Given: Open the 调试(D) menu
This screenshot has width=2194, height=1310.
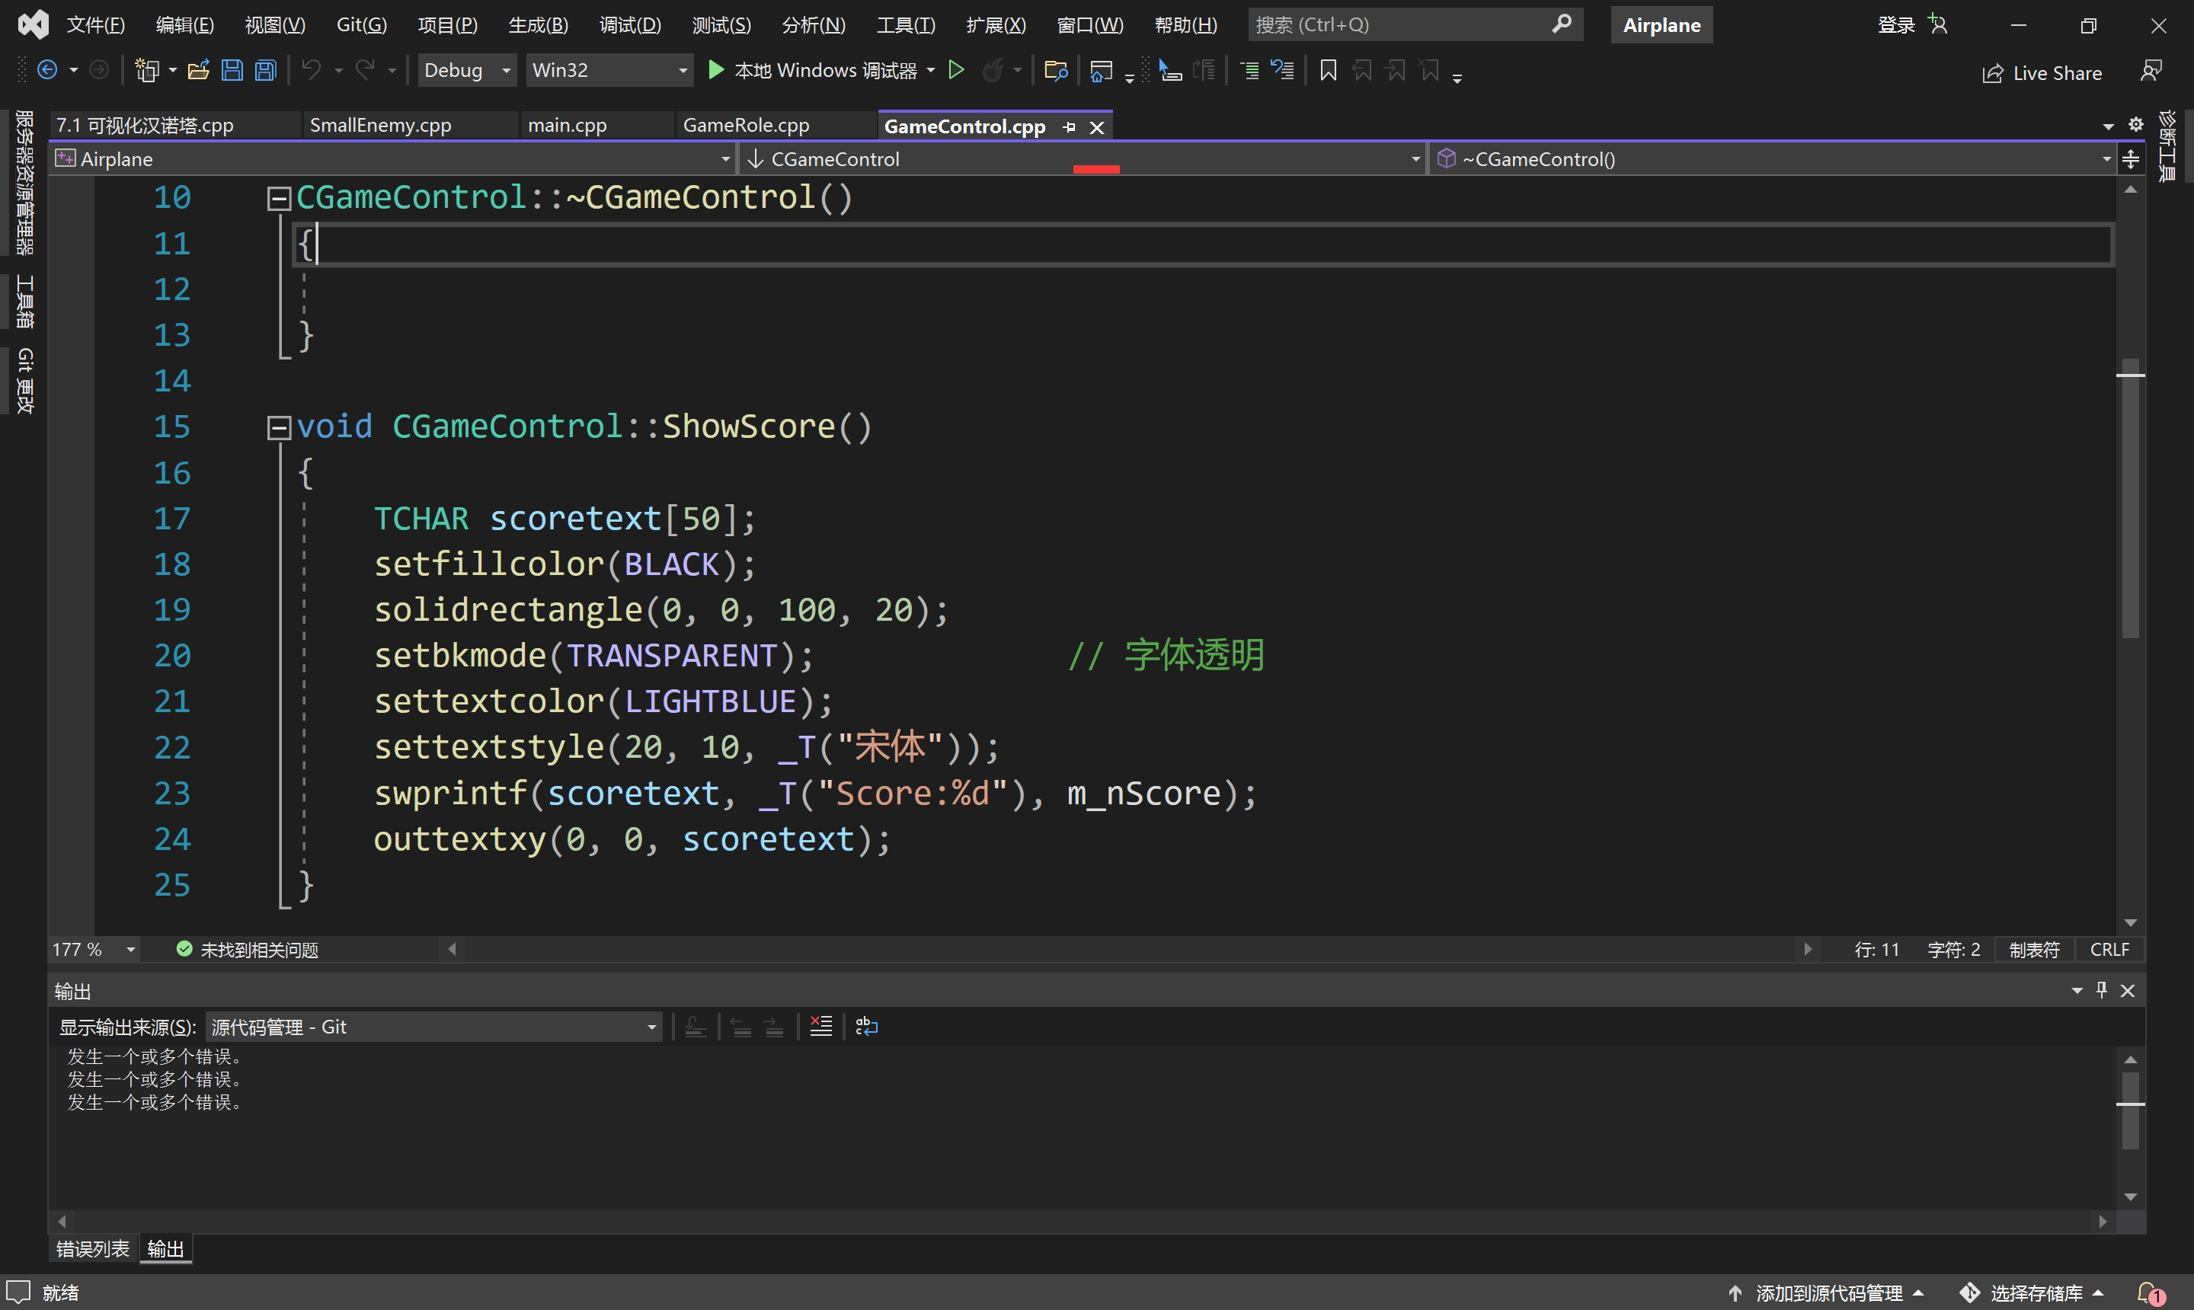Looking at the screenshot, I should point(629,24).
